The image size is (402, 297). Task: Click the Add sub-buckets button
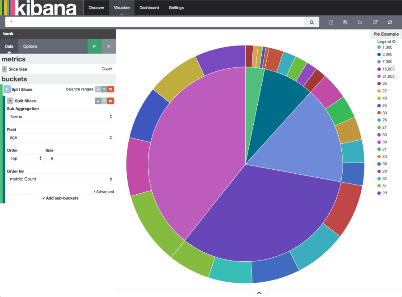tap(60, 198)
